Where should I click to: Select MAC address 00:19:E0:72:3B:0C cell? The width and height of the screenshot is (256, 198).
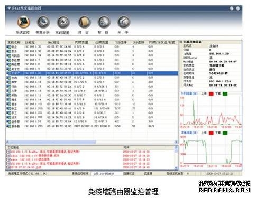click(59, 126)
